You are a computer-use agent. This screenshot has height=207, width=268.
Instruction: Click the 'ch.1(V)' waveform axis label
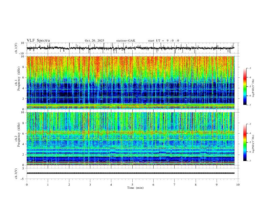16,48
